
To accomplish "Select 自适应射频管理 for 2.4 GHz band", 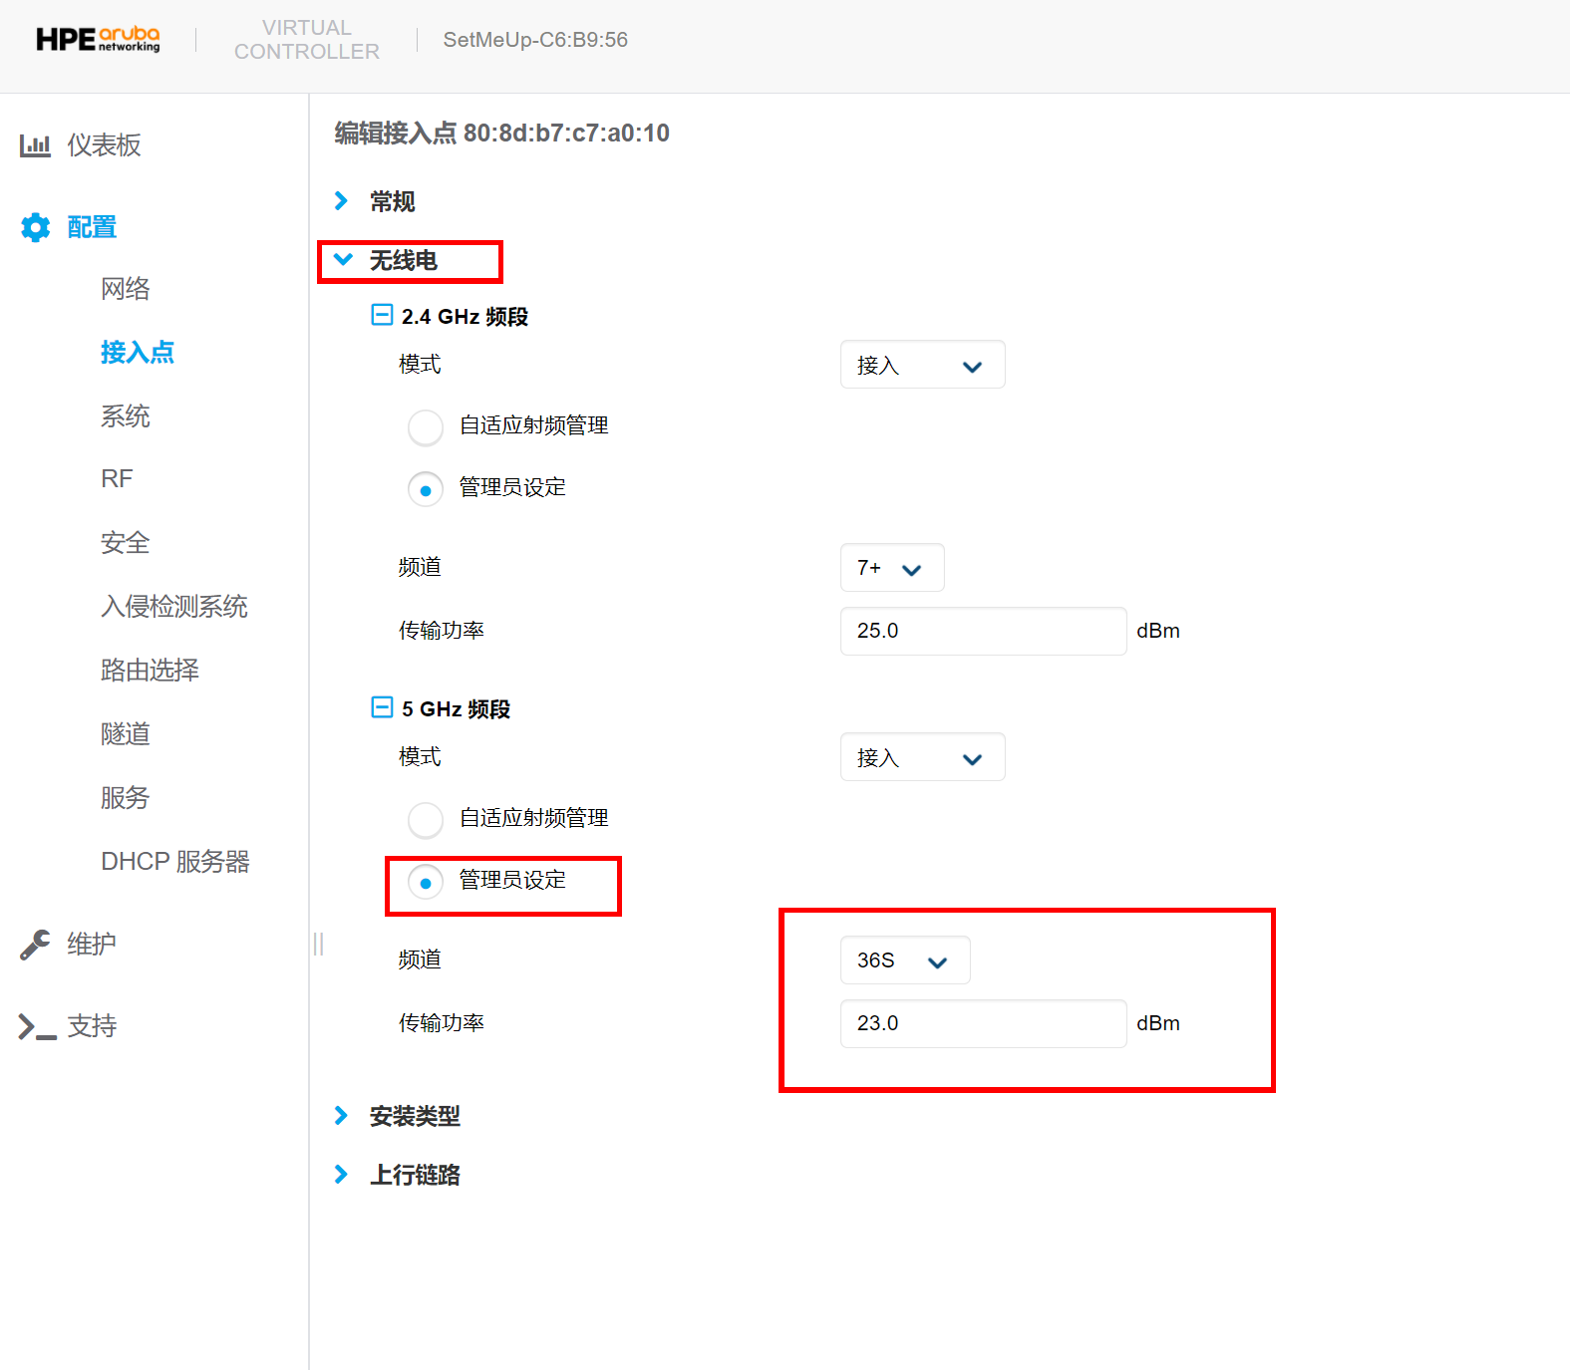I will point(426,427).
